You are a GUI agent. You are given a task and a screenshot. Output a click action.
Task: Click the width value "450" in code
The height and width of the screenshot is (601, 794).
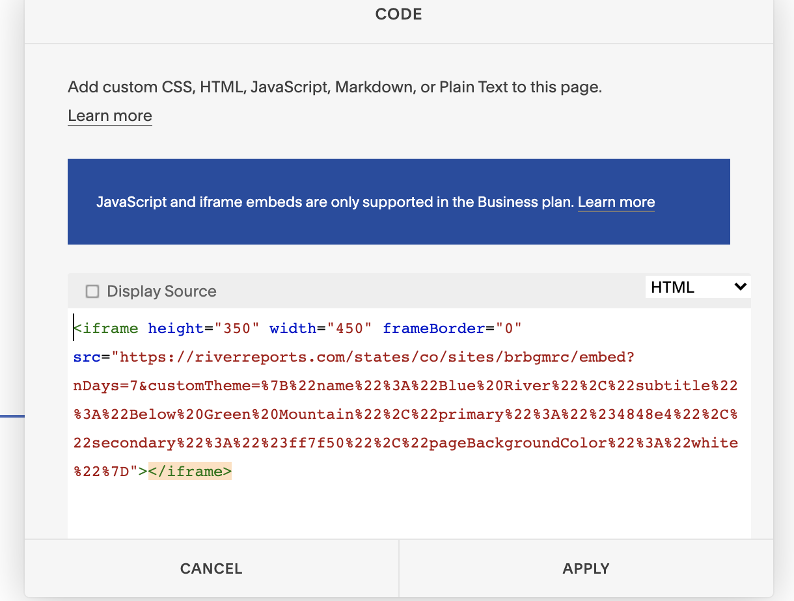[349, 328]
